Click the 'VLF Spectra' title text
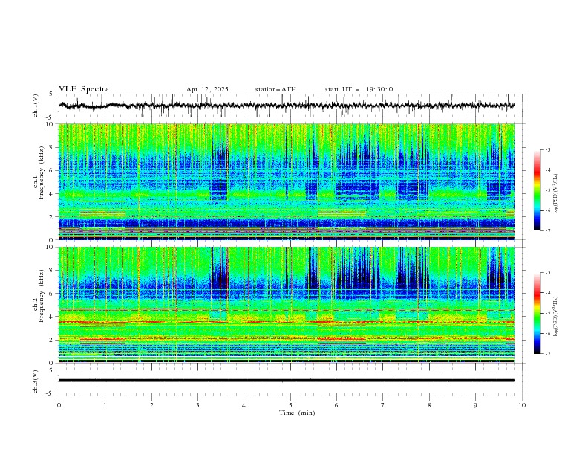The image size is (588, 455). (84, 89)
